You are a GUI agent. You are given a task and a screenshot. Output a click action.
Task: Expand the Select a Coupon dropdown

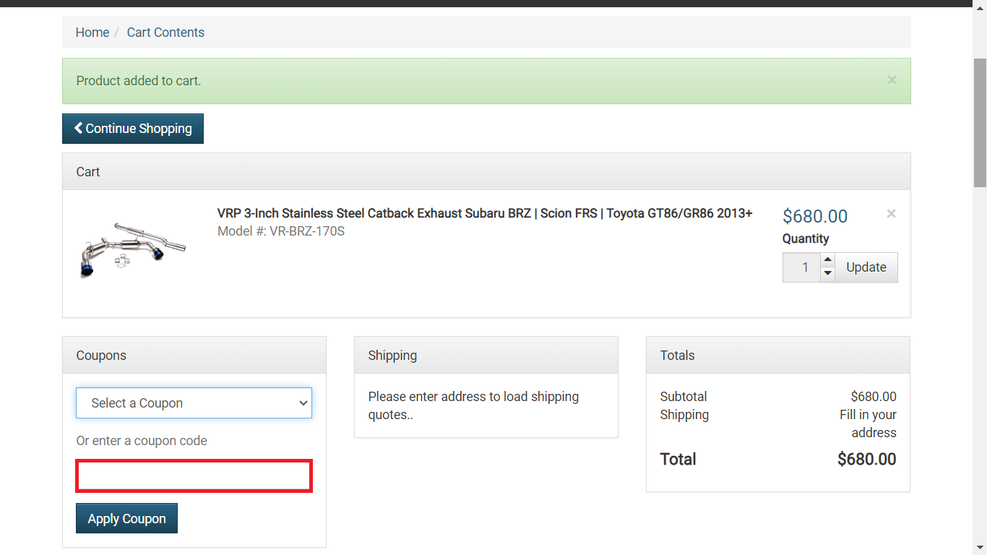[x=194, y=403]
